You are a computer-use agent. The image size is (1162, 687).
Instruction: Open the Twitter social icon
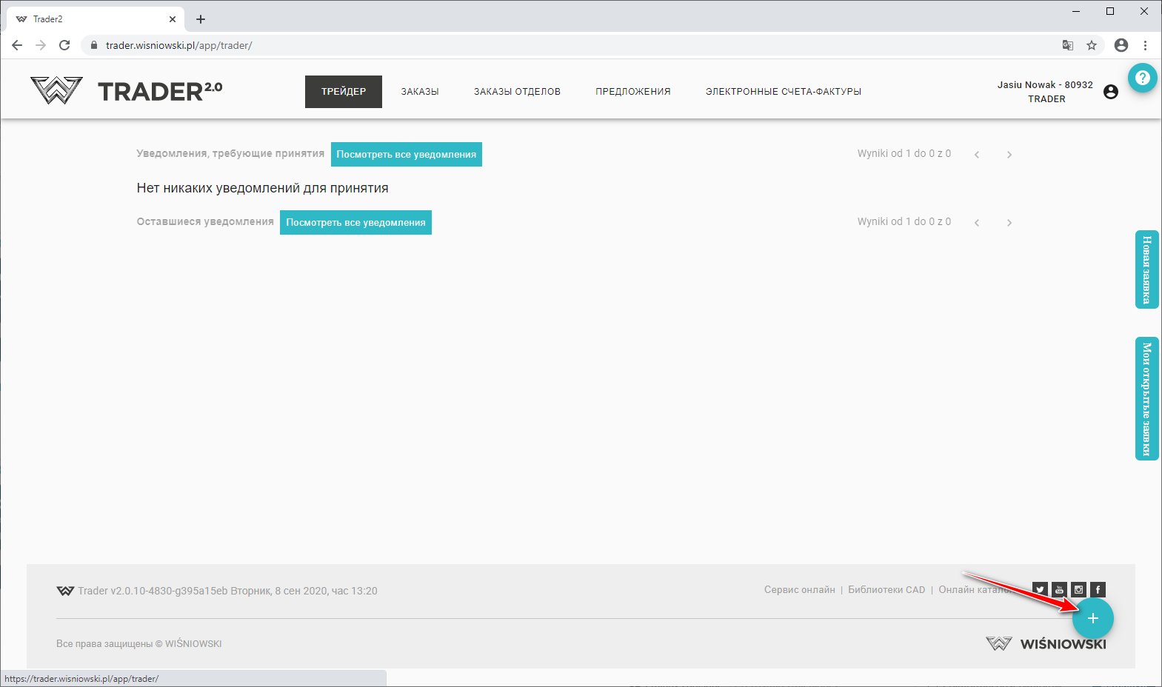coord(1041,590)
